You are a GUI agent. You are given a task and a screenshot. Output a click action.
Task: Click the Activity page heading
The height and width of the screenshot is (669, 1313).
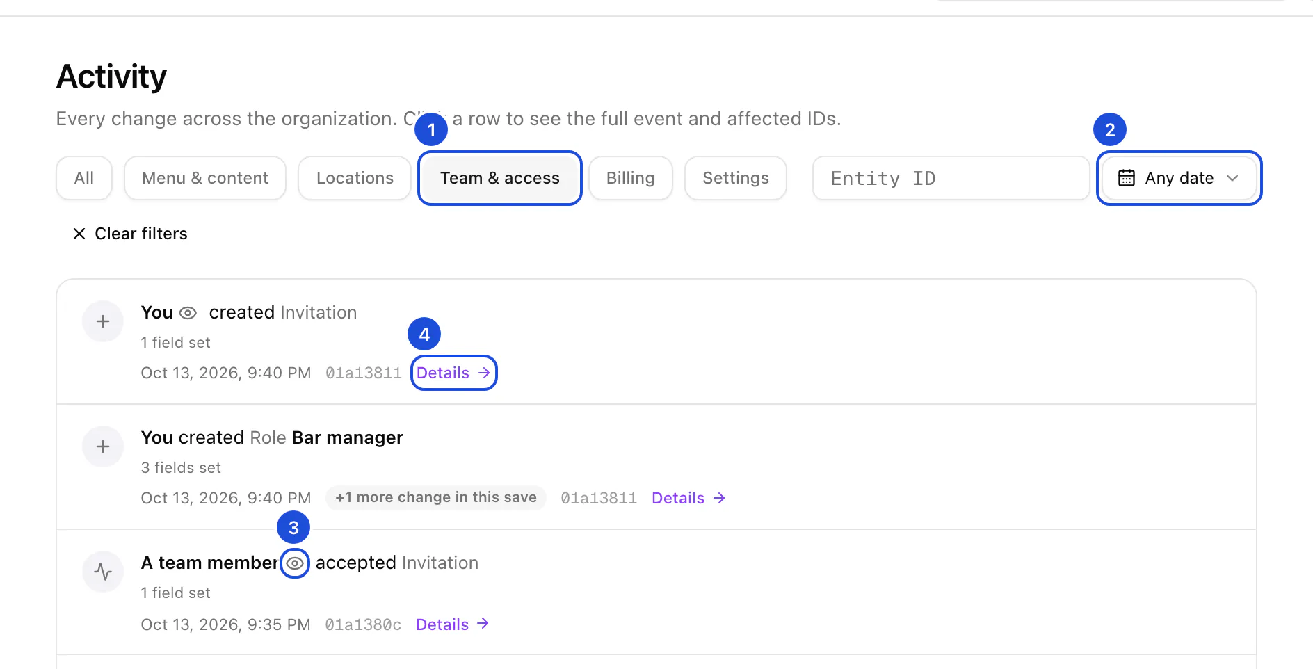[x=111, y=76]
